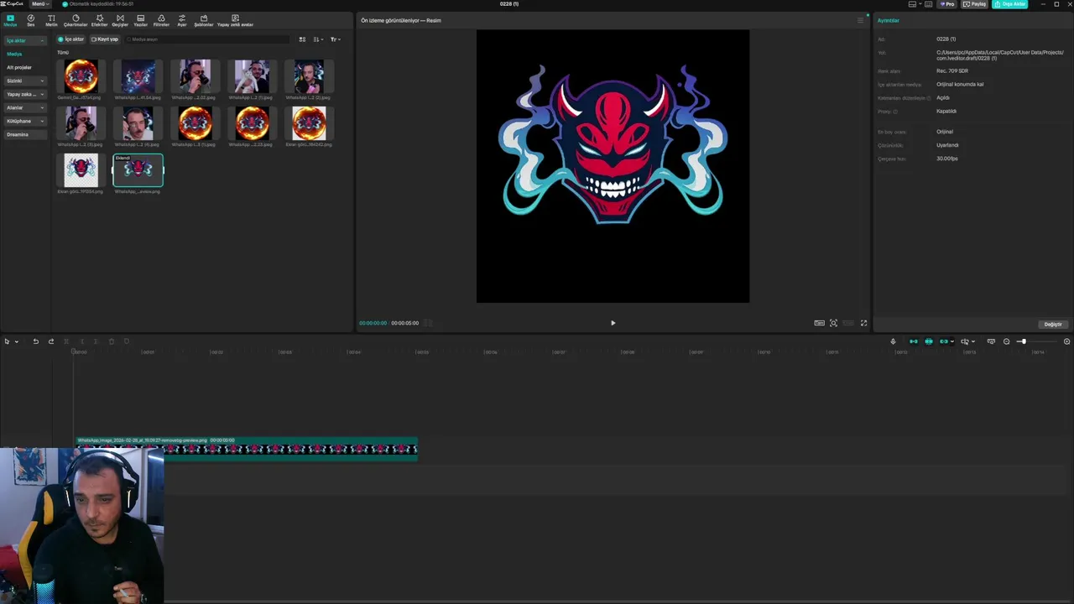Viewport: 1074px width, 604px height.
Task: Open the Efektler effects tab
Action: coord(100,20)
